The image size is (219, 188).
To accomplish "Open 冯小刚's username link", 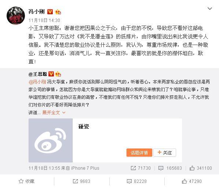I will tap(36, 12).
